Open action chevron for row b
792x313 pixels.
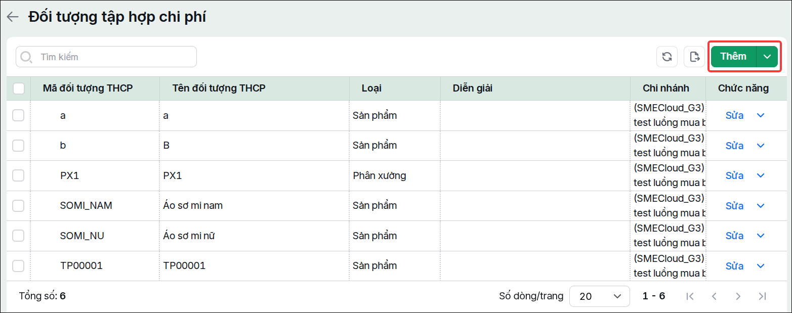coord(760,146)
